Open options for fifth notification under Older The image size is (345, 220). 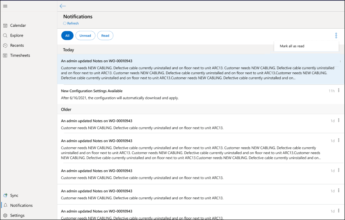pos(339,211)
